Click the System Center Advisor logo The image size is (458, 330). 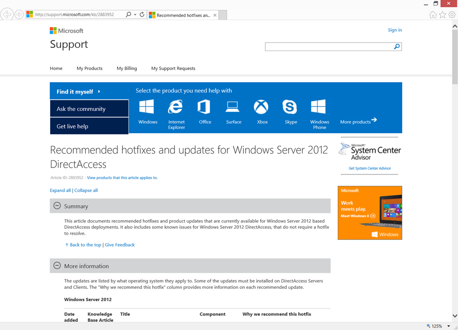tap(370, 151)
